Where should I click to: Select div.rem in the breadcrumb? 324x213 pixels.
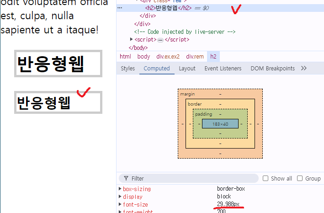click(195, 56)
